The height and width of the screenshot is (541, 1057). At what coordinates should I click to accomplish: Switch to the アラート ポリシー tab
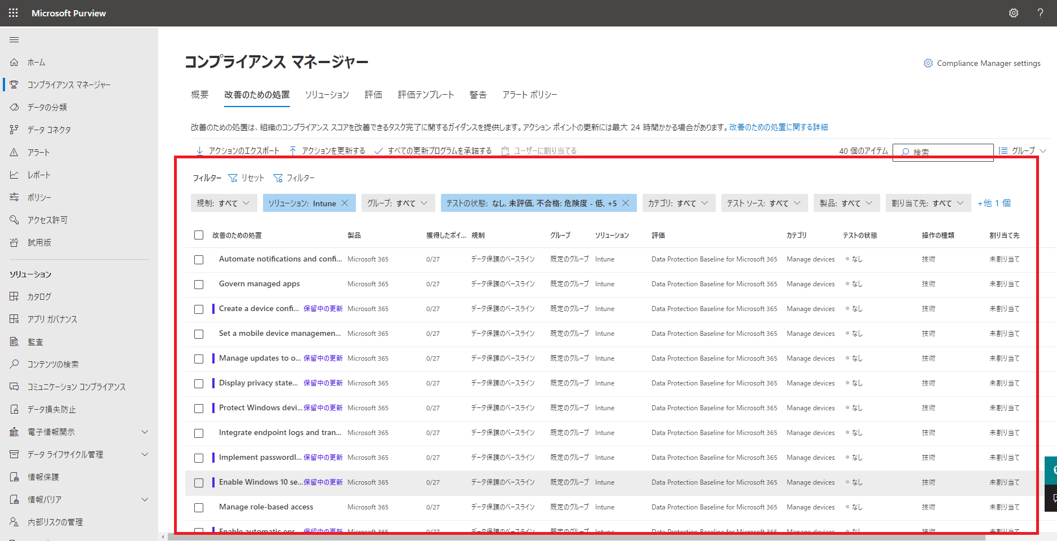click(529, 95)
